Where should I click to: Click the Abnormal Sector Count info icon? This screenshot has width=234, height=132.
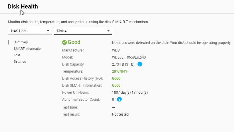[x=119, y=99]
